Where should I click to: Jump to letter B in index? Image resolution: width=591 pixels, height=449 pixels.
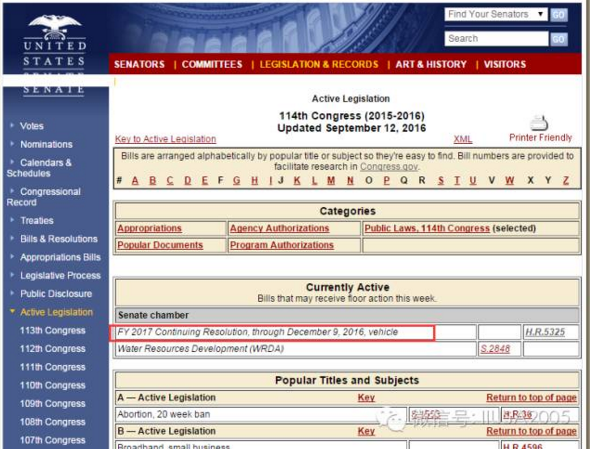coord(152,181)
